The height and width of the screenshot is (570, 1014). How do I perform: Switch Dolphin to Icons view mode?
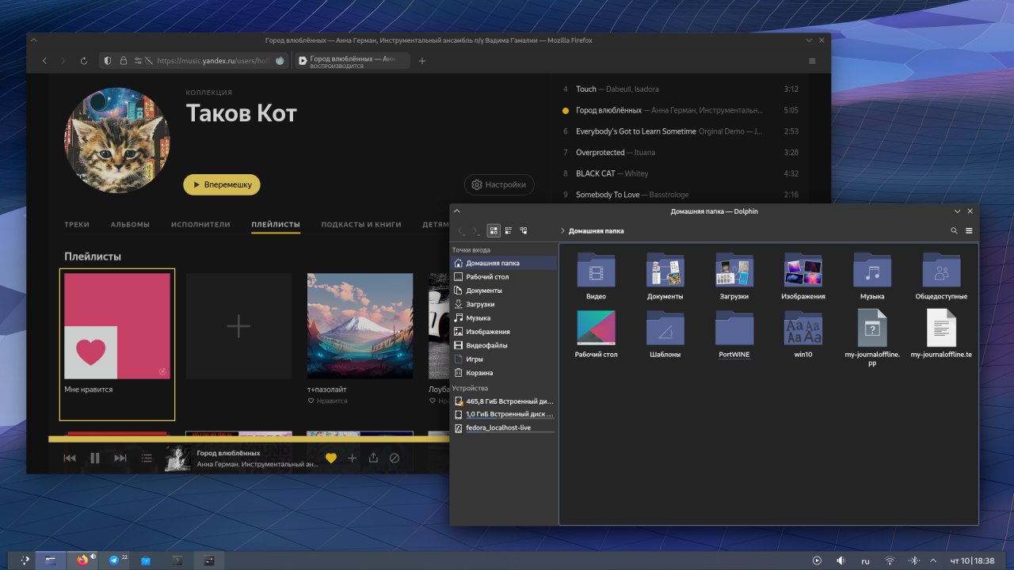point(494,230)
